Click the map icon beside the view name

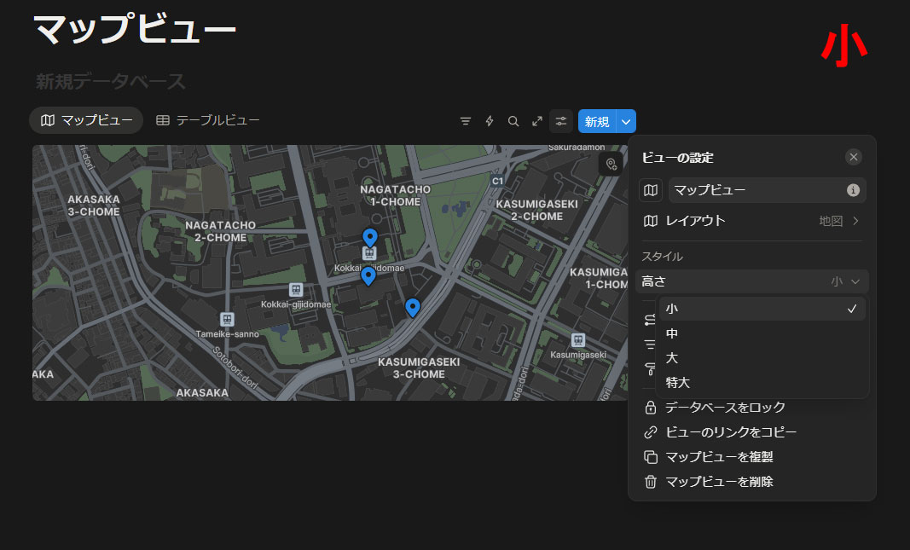pyautogui.click(x=651, y=190)
